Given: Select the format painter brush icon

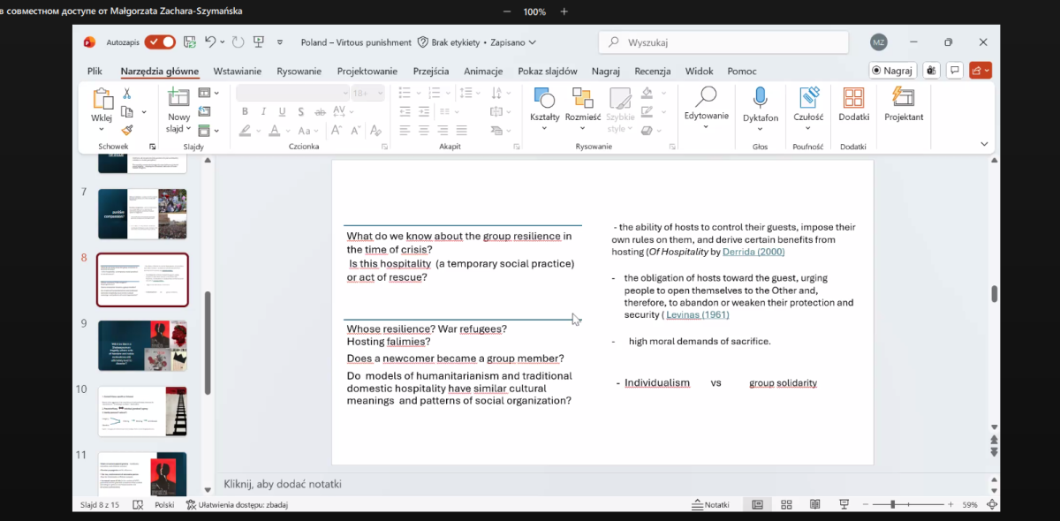Looking at the screenshot, I should [x=127, y=130].
